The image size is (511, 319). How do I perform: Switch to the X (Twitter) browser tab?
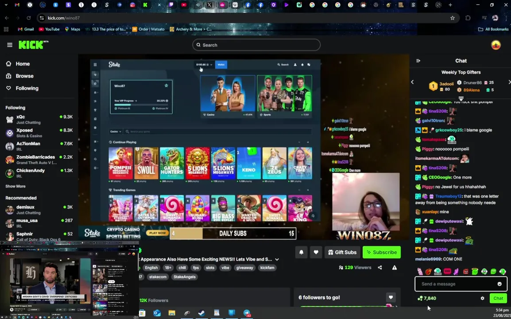[209, 5]
